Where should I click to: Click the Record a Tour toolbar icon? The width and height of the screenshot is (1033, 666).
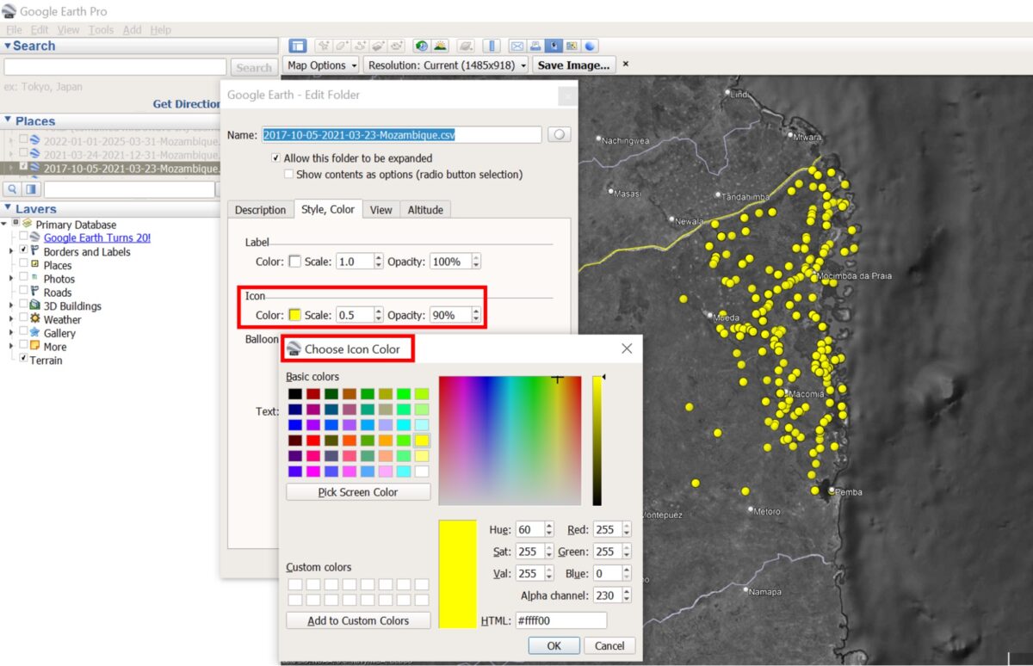tap(397, 46)
